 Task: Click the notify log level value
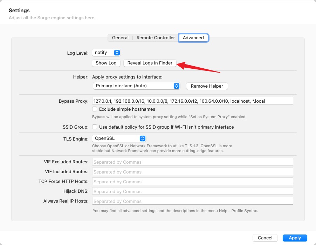pos(101,53)
